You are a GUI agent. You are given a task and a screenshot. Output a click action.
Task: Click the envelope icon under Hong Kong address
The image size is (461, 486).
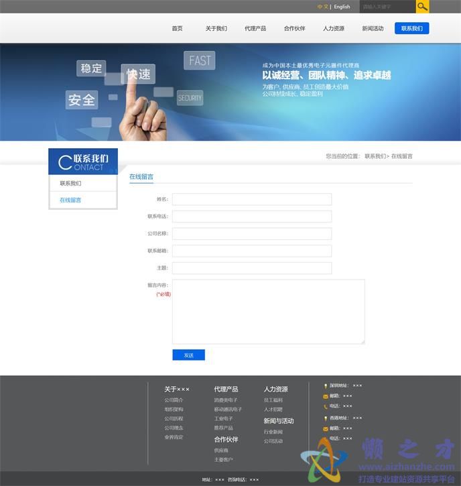tap(325, 428)
